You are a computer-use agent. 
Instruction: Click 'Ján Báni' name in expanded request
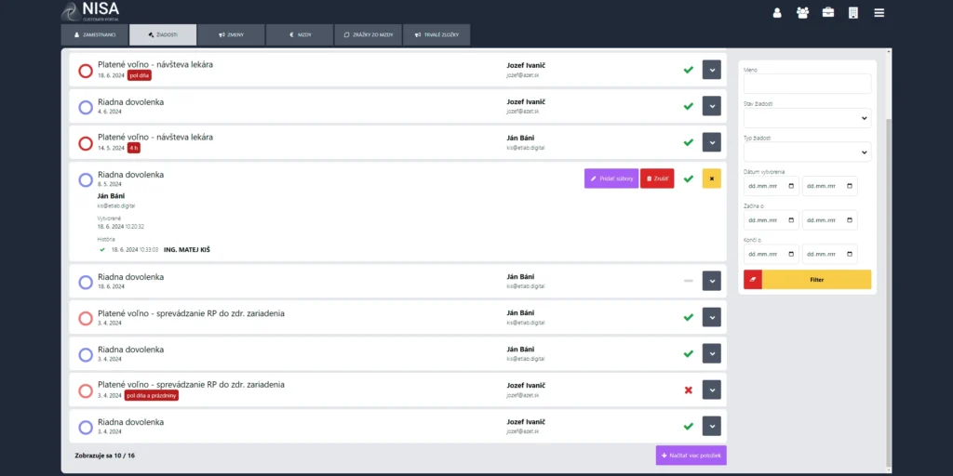[x=111, y=195]
